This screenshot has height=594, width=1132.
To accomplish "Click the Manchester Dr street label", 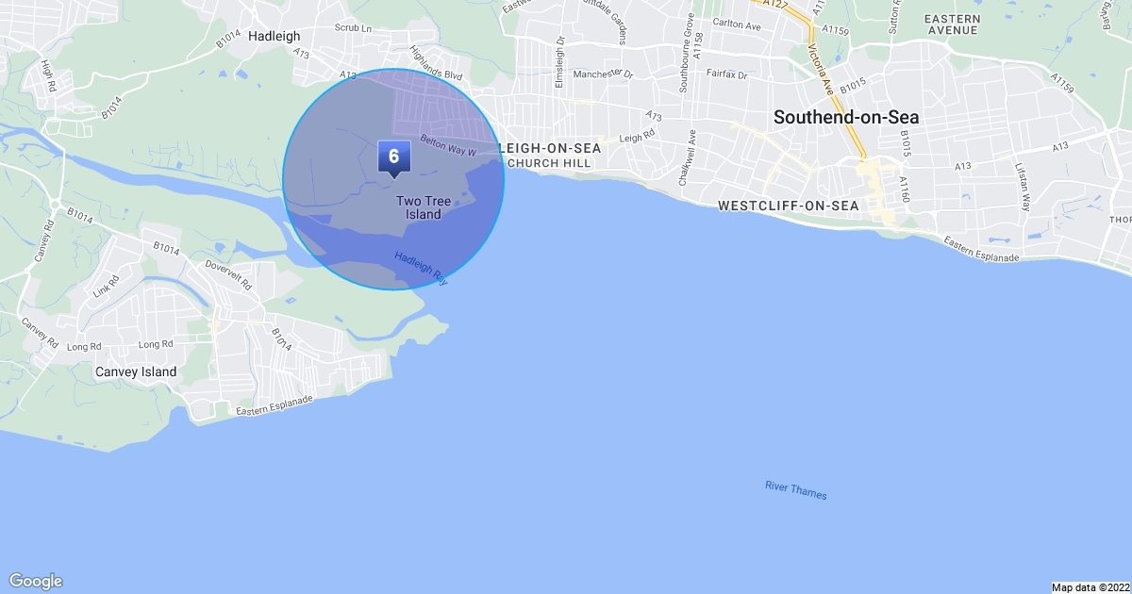I will point(603,74).
